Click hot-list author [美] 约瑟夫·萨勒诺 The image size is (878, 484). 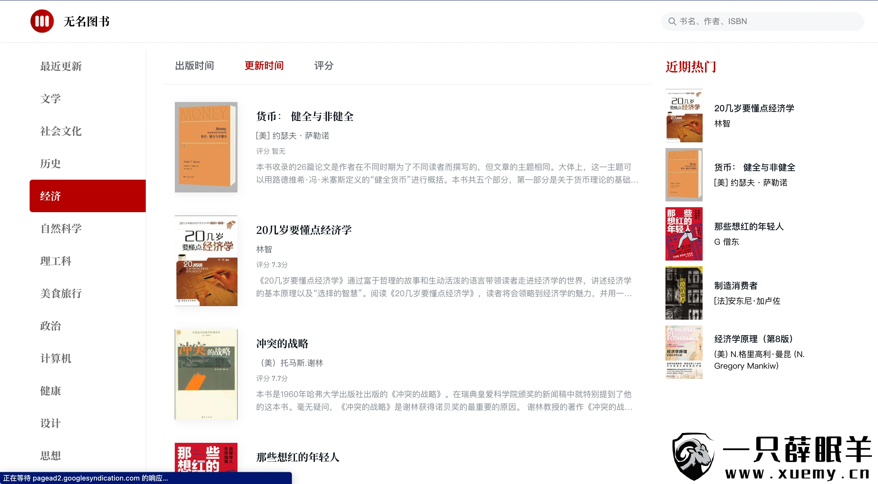(751, 183)
